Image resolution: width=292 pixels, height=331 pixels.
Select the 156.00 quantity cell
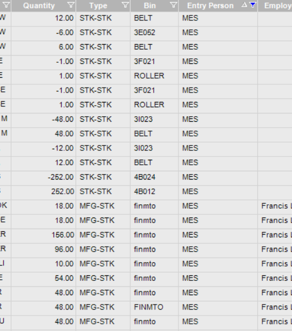pos(44,235)
